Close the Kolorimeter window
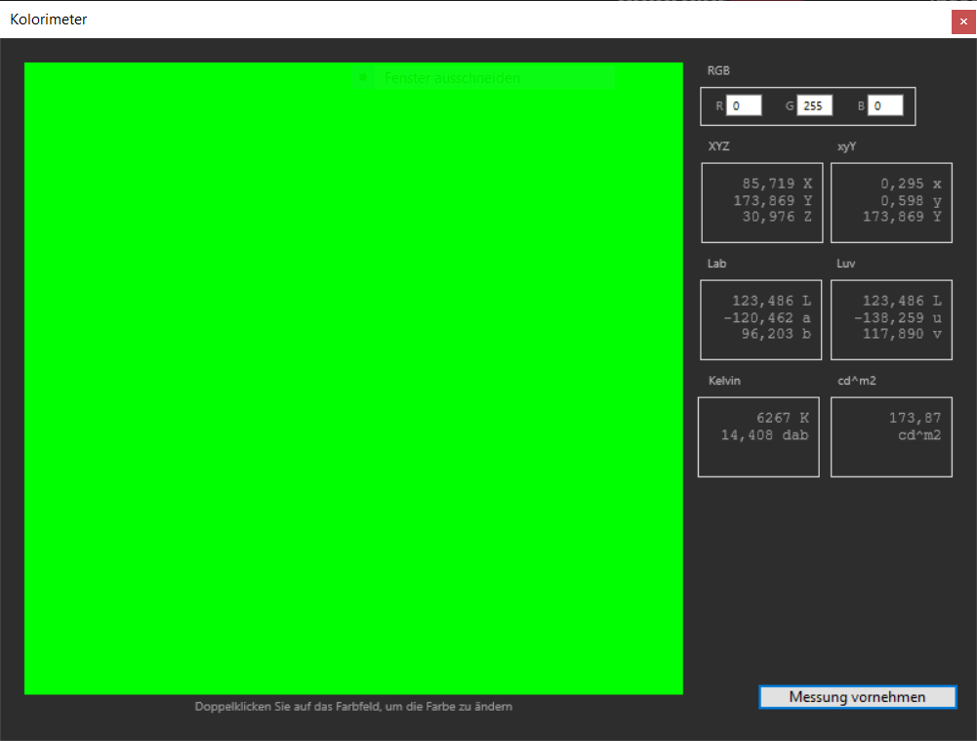The width and height of the screenshot is (977, 741). pyautogui.click(x=963, y=21)
